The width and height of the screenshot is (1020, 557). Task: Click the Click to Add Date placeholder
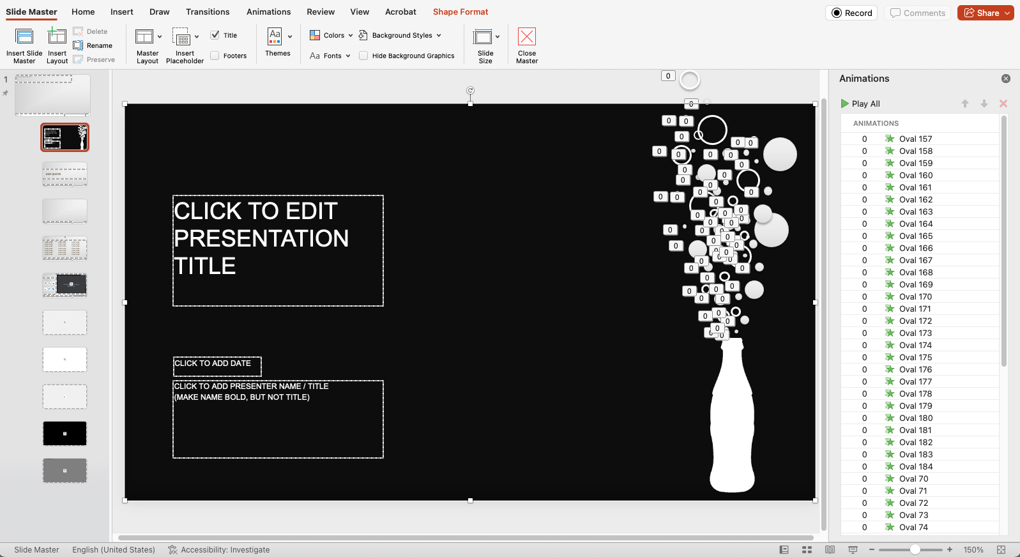click(x=217, y=366)
